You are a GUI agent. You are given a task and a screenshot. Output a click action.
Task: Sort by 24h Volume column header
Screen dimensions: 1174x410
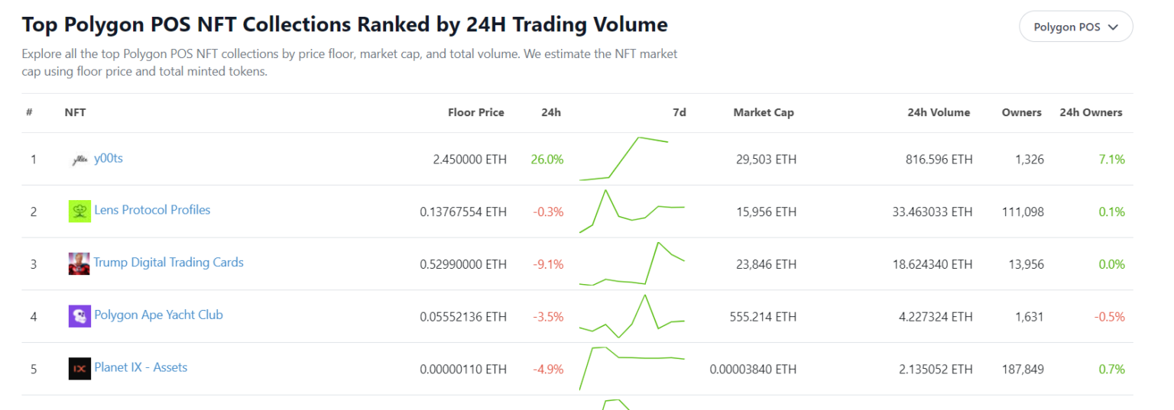tap(938, 112)
